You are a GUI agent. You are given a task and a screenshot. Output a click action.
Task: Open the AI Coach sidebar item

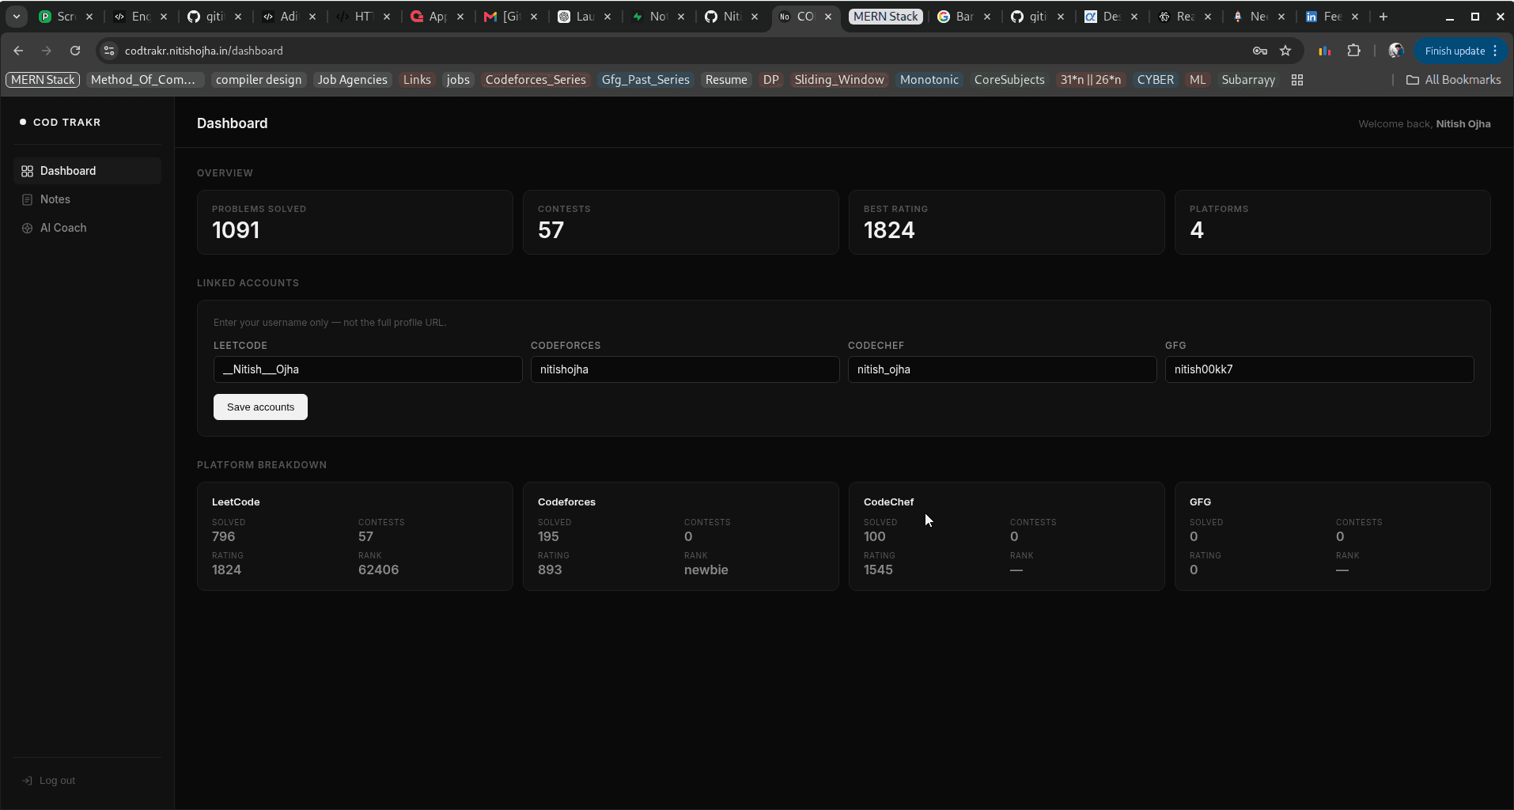coord(87,228)
